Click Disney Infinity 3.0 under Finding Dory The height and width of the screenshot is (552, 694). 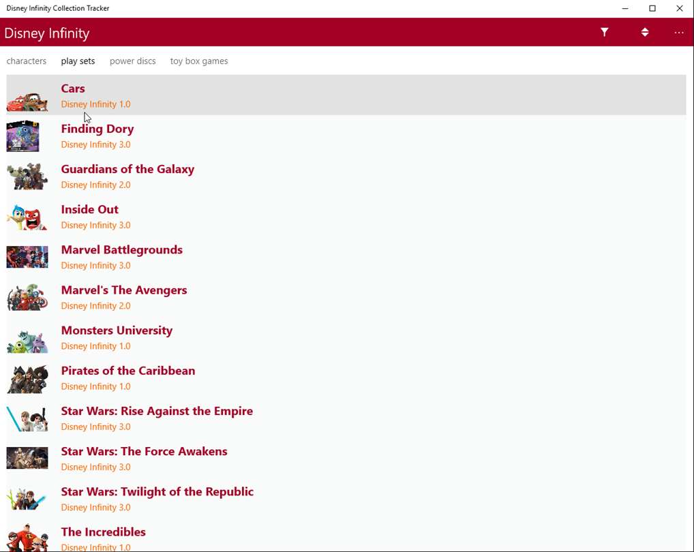click(x=95, y=144)
